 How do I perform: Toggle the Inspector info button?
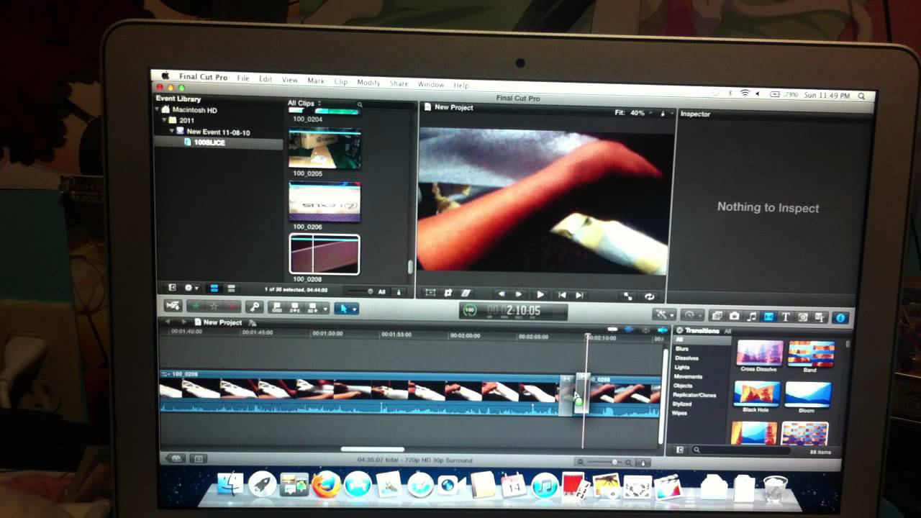click(839, 317)
